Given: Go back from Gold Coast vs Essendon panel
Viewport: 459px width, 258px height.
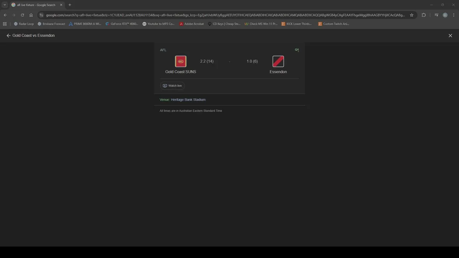Looking at the screenshot, I should point(9,35).
